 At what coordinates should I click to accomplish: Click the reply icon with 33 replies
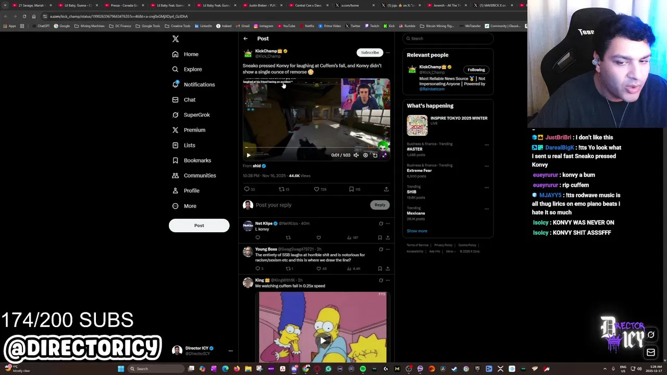coord(247,189)
